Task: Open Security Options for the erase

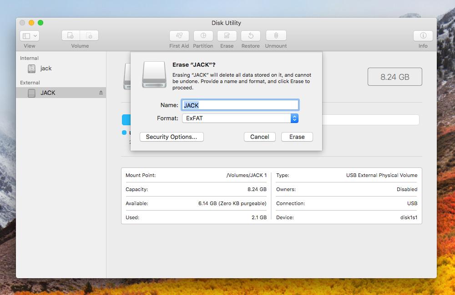Action: pos(172,137)
